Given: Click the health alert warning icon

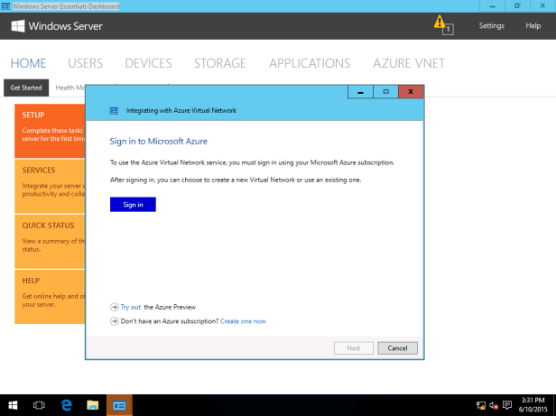Looking at the screenshot, I should [x=440, y=23].
